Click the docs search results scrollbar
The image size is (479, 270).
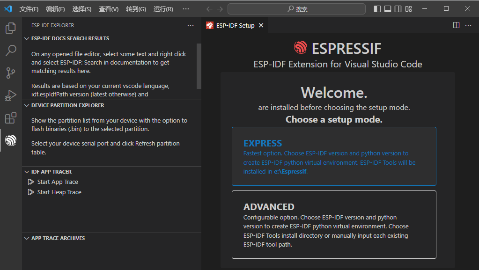point(199,66)
